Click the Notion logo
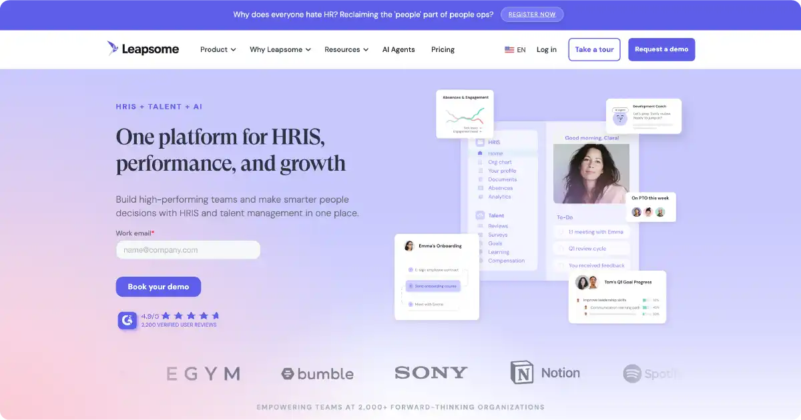Image resolution: width=801 pixels, height=420 pixels. (x=545, y=373)
